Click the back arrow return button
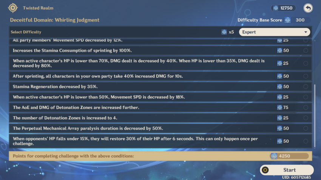The height and width of the screenshot is (180, 321). [309, 8]
